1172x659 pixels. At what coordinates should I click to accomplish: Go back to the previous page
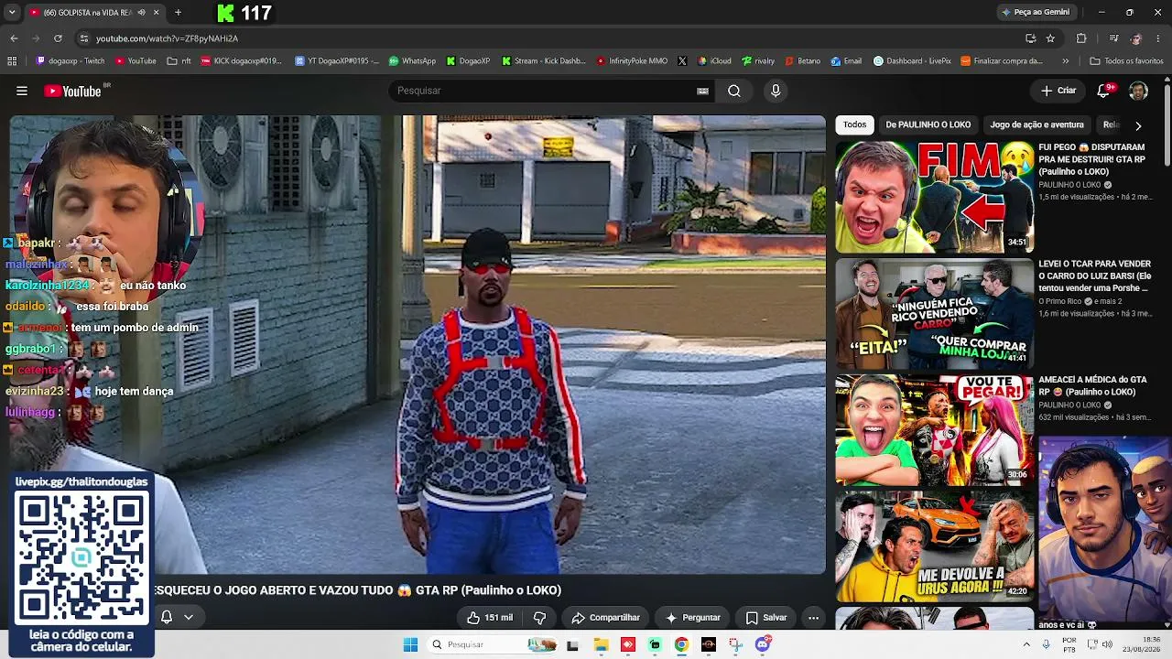(14, 38)
